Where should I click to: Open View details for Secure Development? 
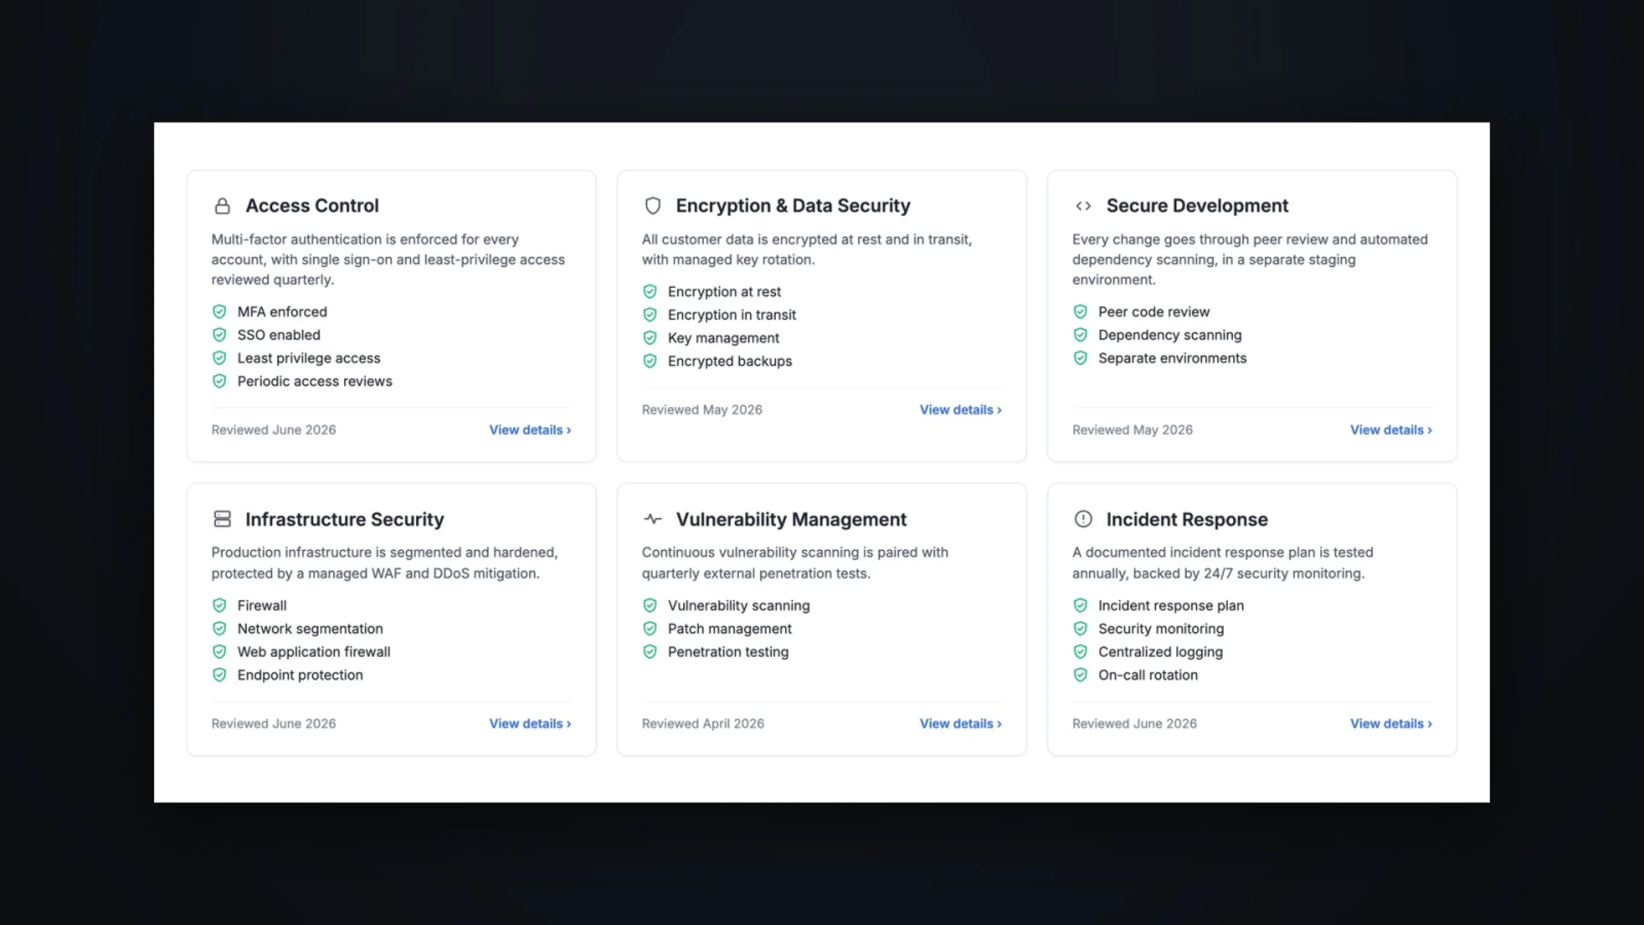[x=1391, y=430]
